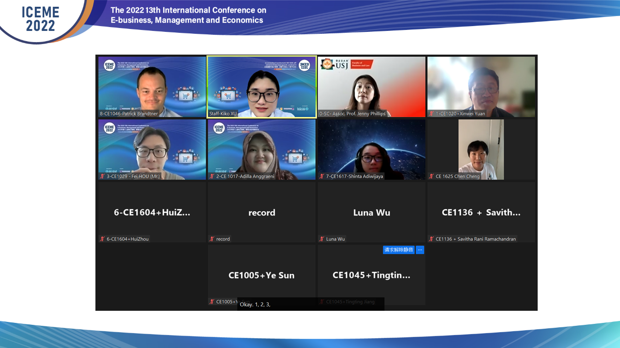Screen dimensions: 620x348
Task: Click the muted mic icon beside CE 1625 Chen Cheng
Action: 431,176
